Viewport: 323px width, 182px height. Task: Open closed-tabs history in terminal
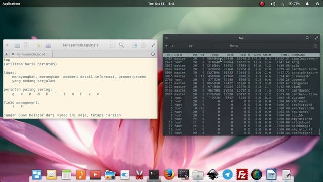(x=315, y=46)
